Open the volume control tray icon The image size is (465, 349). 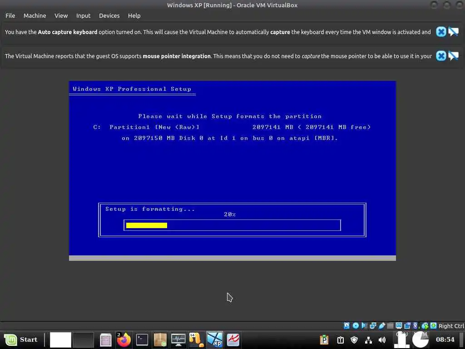tap(382, 340)
